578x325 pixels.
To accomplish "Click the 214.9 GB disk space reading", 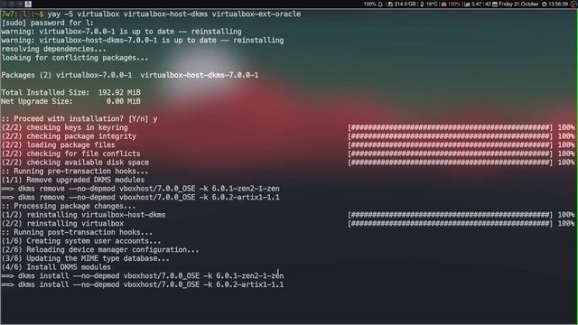I will tap(405, 4).
